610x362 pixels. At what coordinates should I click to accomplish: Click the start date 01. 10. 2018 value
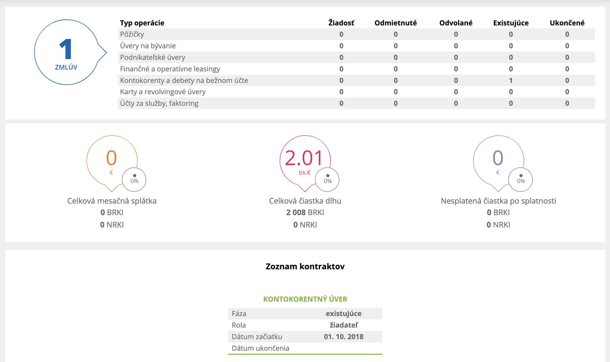(344, 337)
